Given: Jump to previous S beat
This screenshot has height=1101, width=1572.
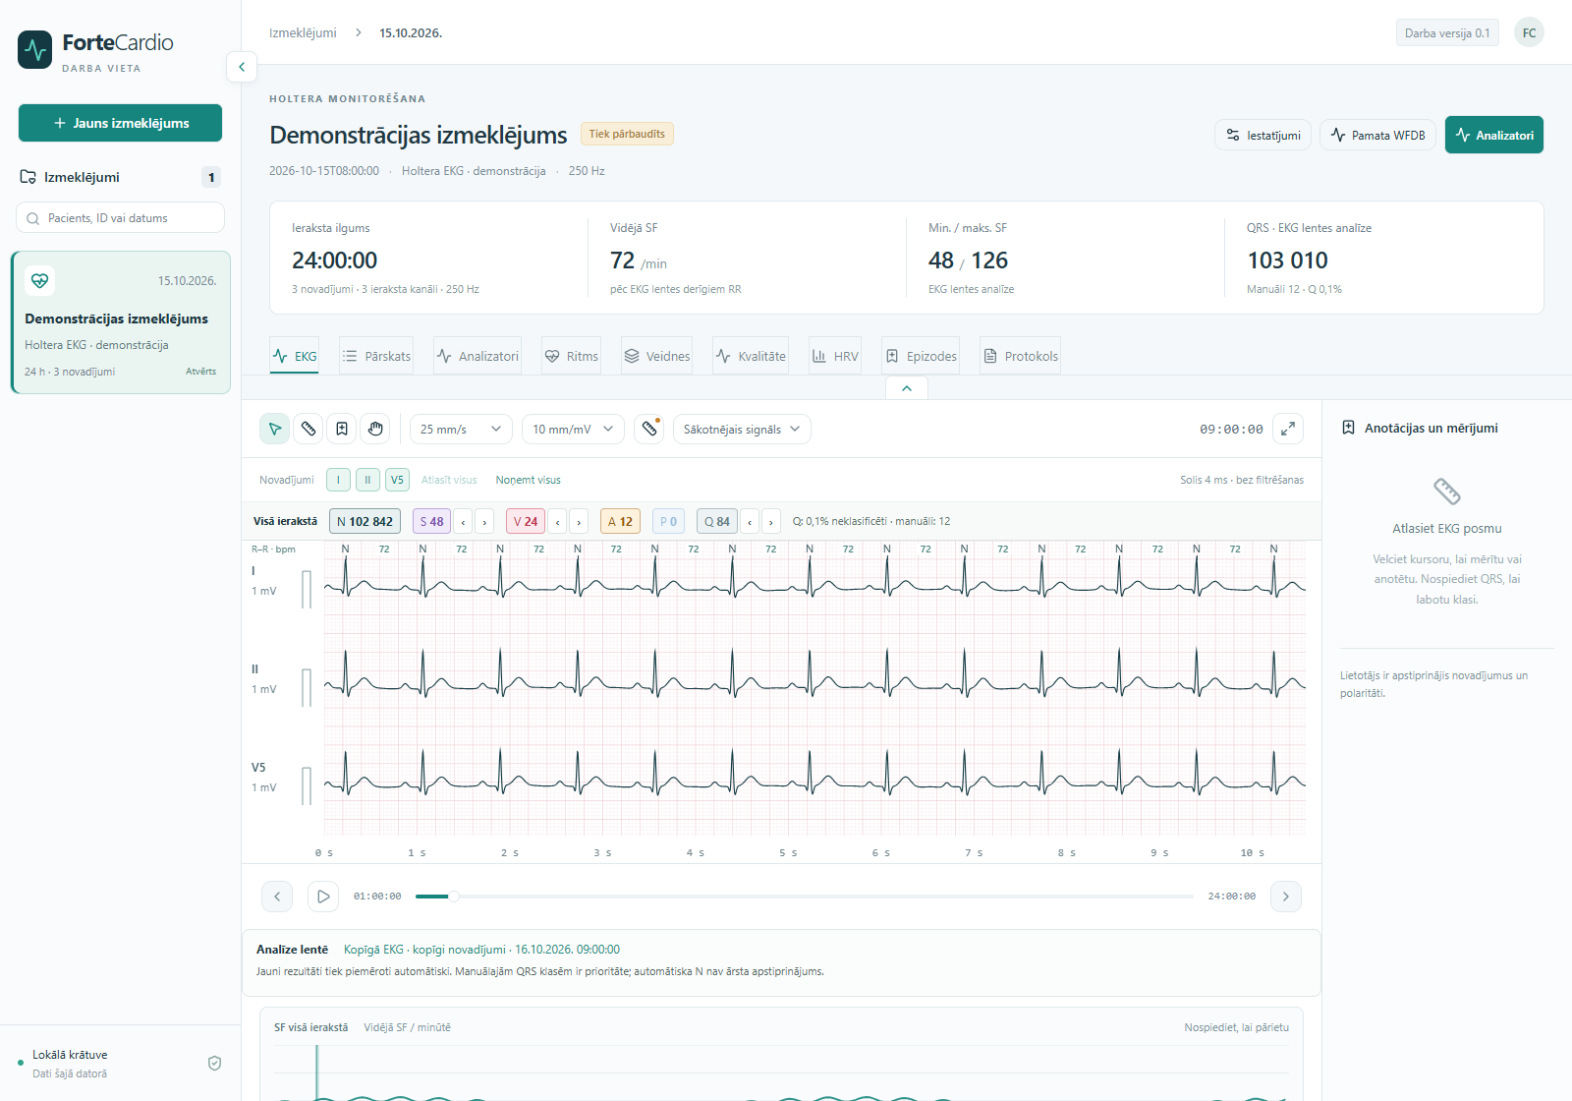Looking at the screenshot, I should coord(463,522).
